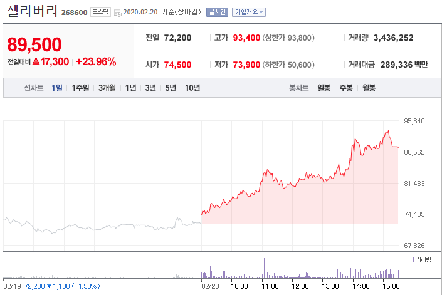Click the 95,640 axis label

click(x=414, y=121)
